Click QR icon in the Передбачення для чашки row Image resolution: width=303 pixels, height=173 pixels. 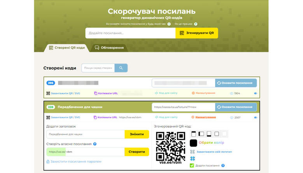tap(48, 117)
